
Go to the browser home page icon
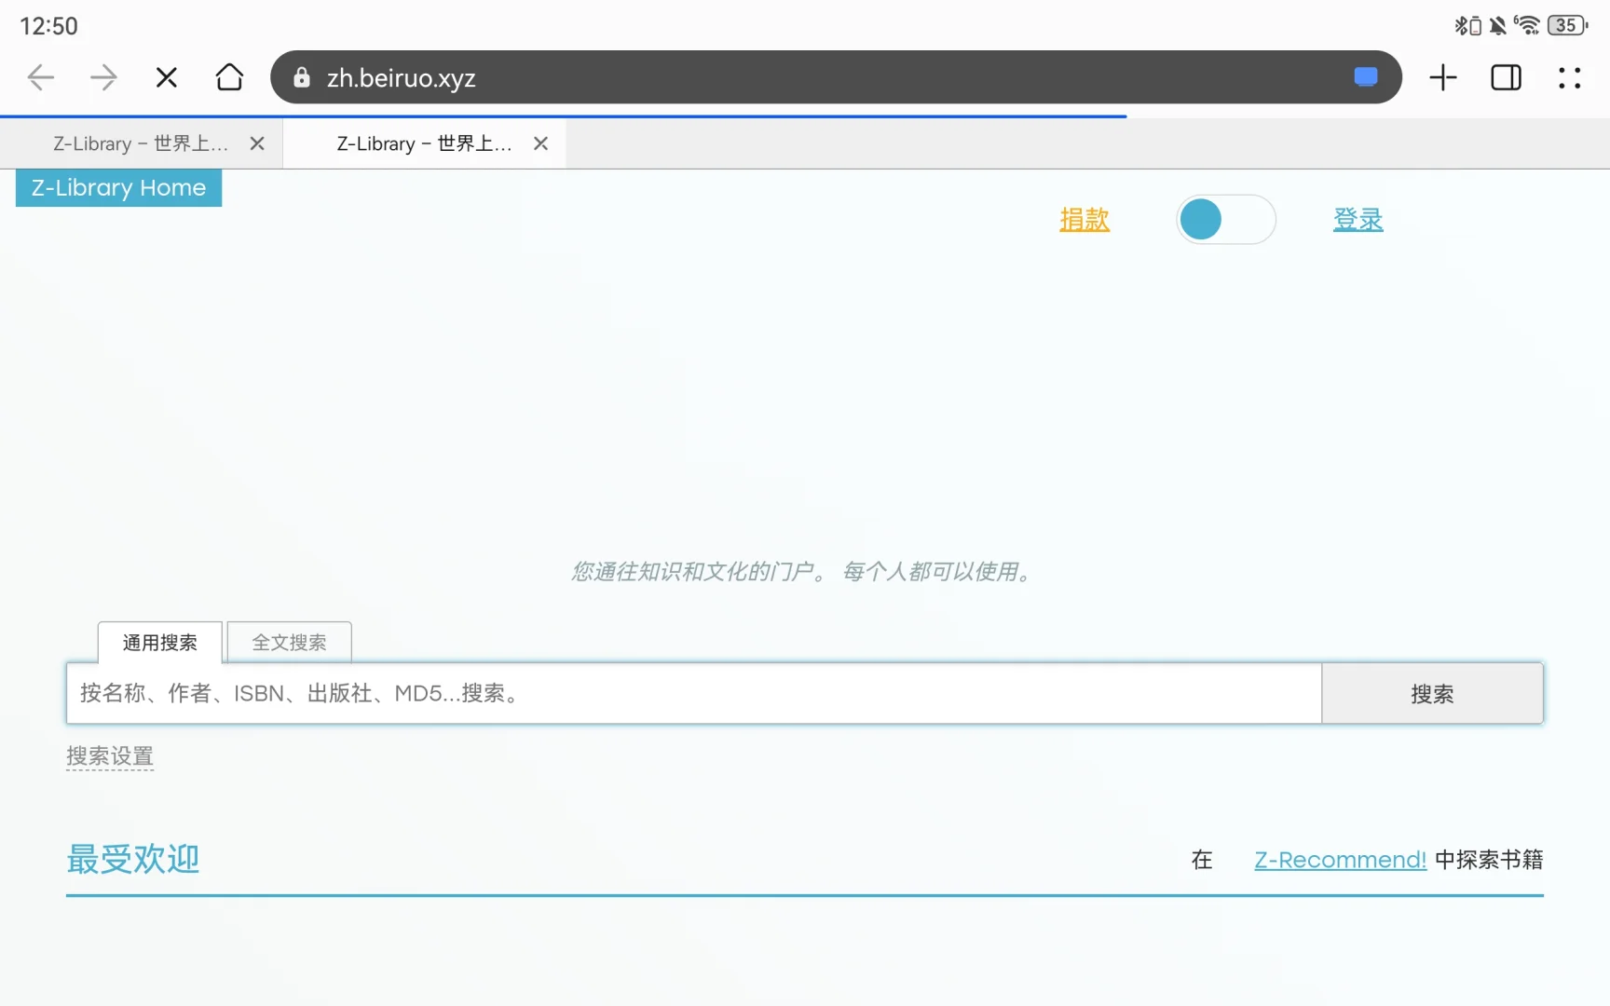point(229,77)
